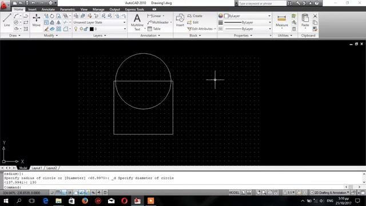Expand the Draw panel
The width and height of the screenshot is (366, 206).
tap(15, 35)
